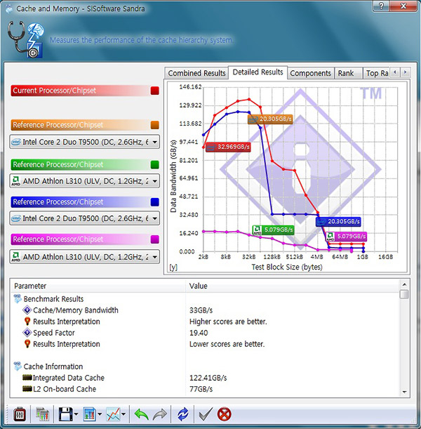Click the Value column header
421x429 pixels.
(293, 286)
